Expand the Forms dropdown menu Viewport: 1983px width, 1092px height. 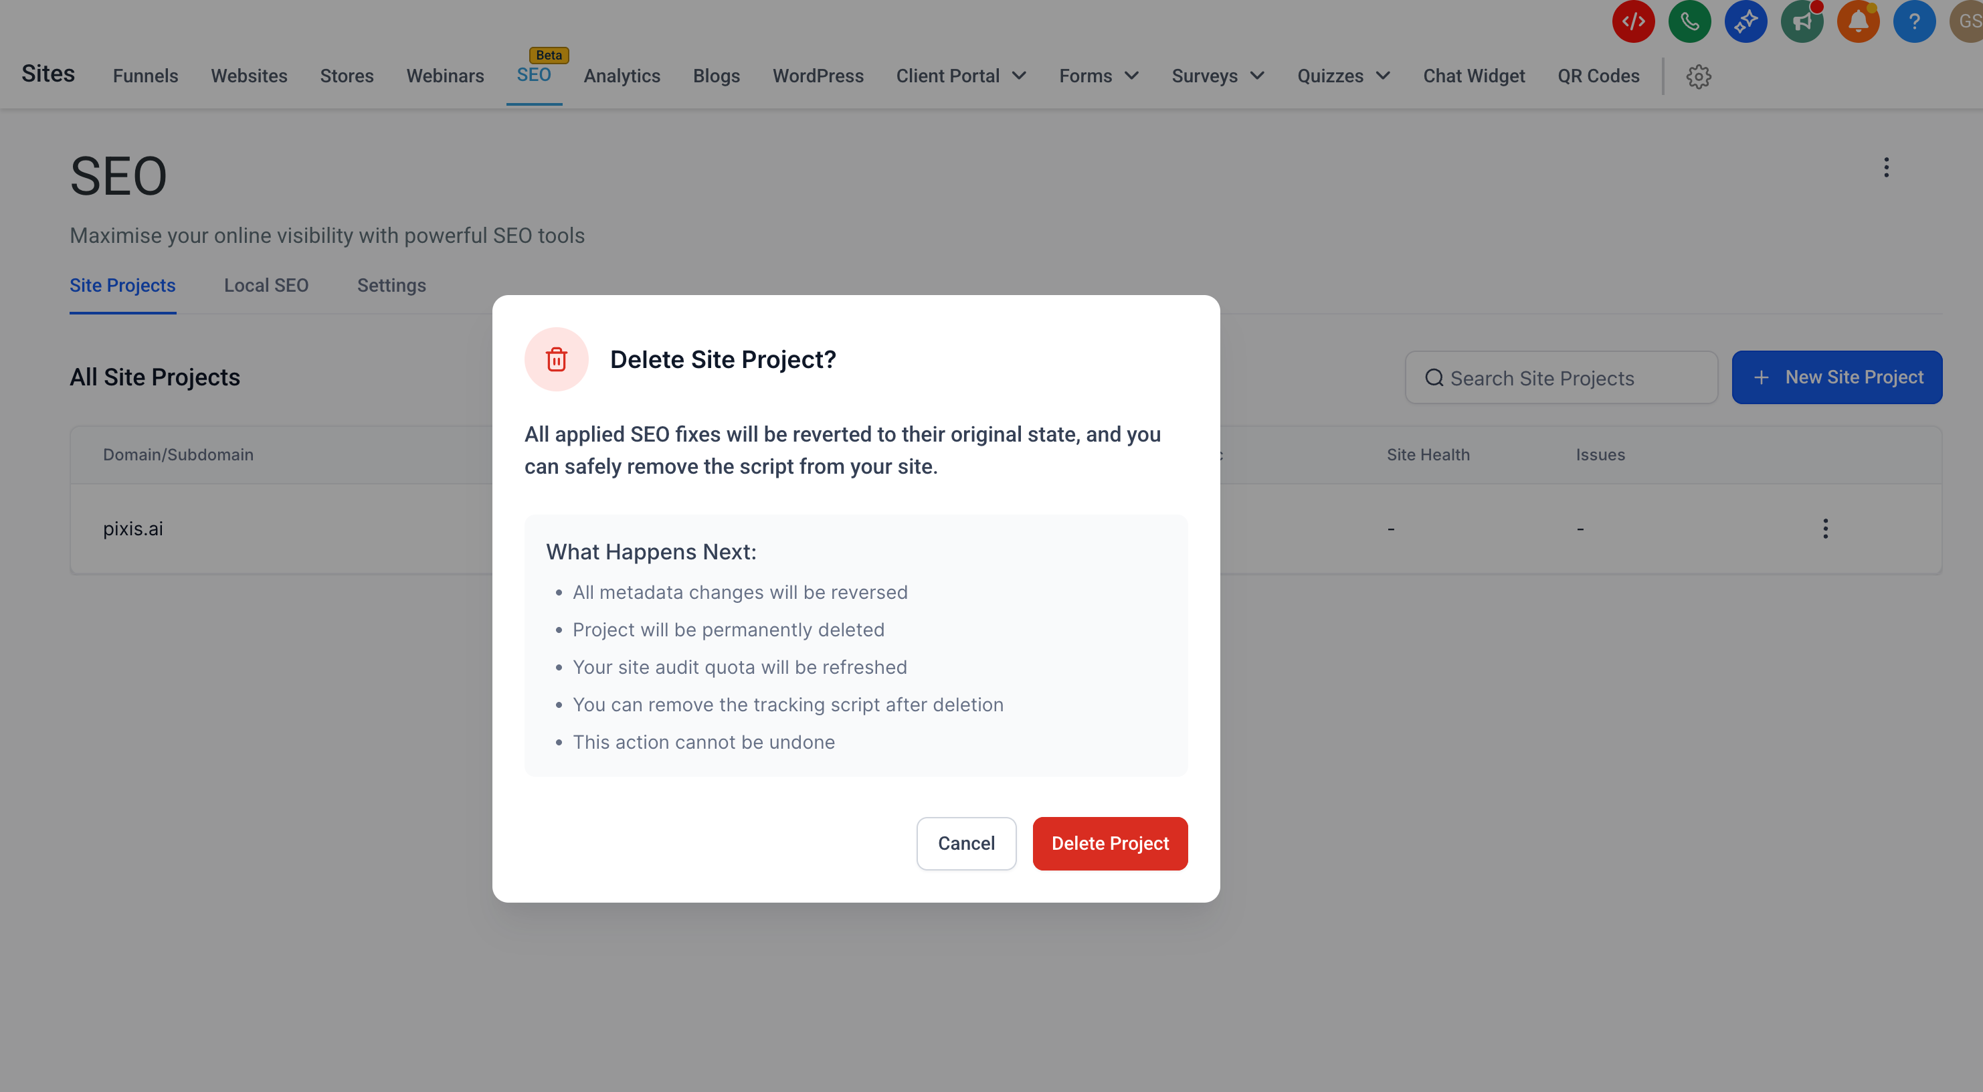[1099, 76]
